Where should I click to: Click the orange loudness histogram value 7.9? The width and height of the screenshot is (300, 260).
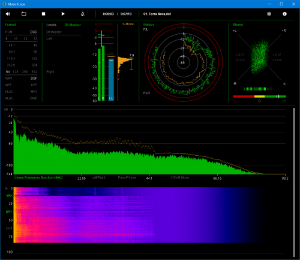coord(131,55)
